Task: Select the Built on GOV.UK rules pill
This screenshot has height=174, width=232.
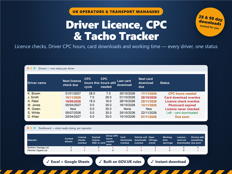Action: (x=120, y=162)
